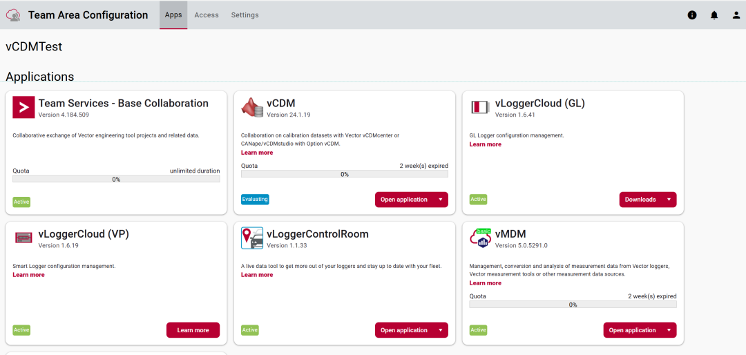Open the info icon in header
The width and height of the screenshot is (746, 355).
(692, 15)
